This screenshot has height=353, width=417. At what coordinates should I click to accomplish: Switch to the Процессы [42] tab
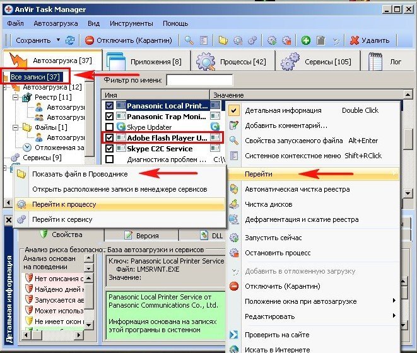[233, 61]
